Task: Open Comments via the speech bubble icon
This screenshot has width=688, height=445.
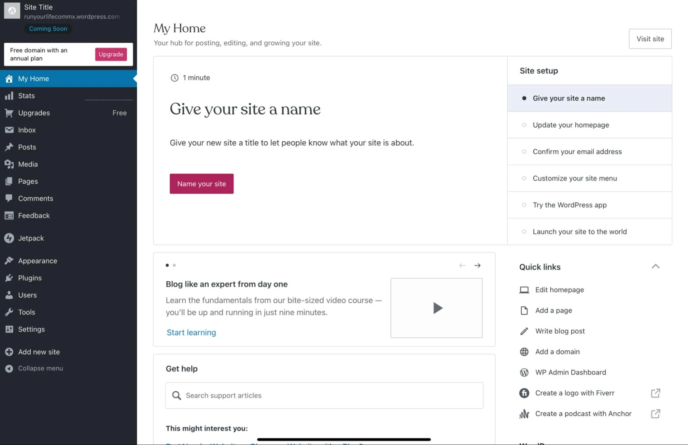Action: tap(9, 198)
